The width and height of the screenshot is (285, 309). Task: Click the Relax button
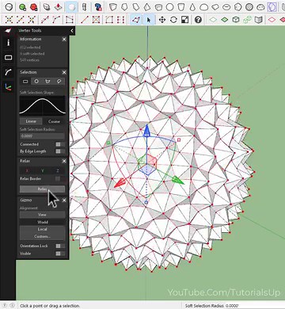[x=42, y=189]
